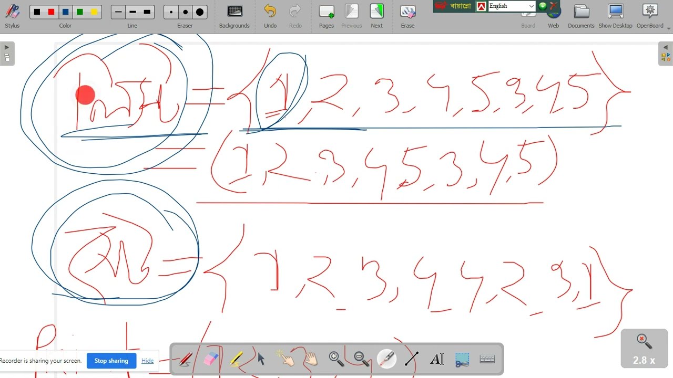The height and width of the screenshot is (378, 673).
Task: Choose the medium eraser size
Action: coord(185,12)
